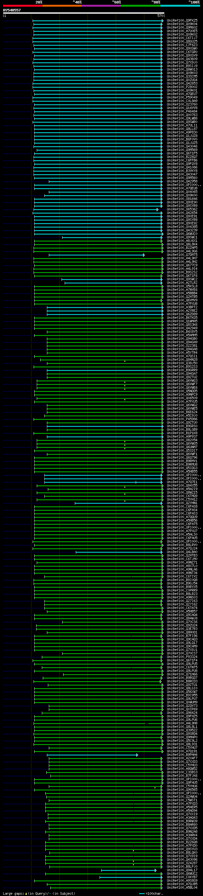Open hit UniRef100_C6TIJ7
This screenshot has width=203, height=896.
click(182, 38)
